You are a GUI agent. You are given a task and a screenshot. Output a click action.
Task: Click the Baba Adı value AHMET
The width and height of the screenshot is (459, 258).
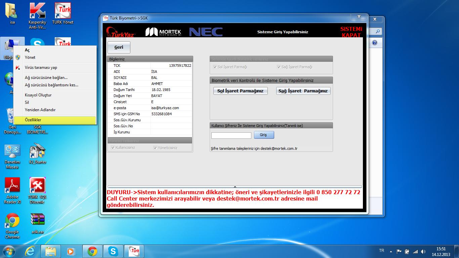157,84
